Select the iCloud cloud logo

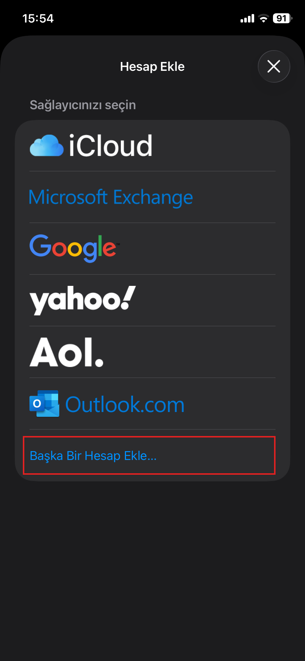tap(46, 145)
